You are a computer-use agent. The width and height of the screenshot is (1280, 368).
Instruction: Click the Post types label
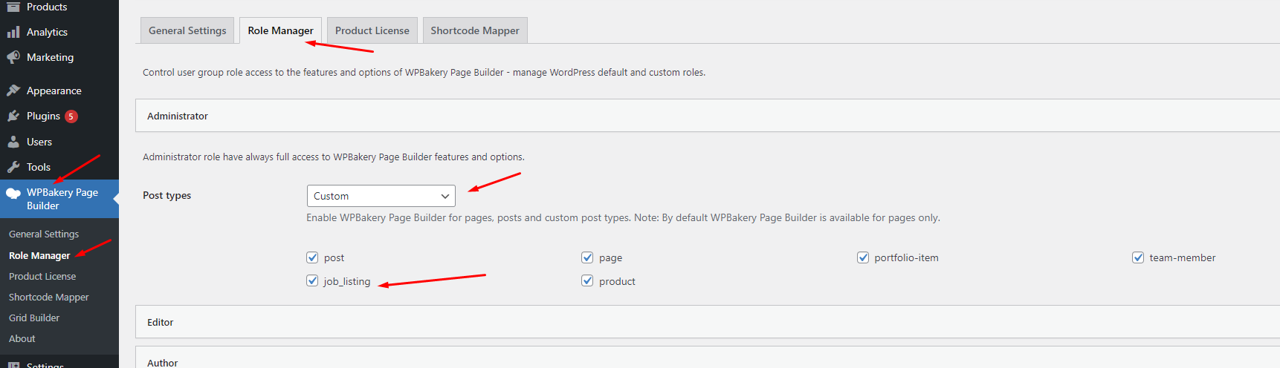tap(167, 195)
